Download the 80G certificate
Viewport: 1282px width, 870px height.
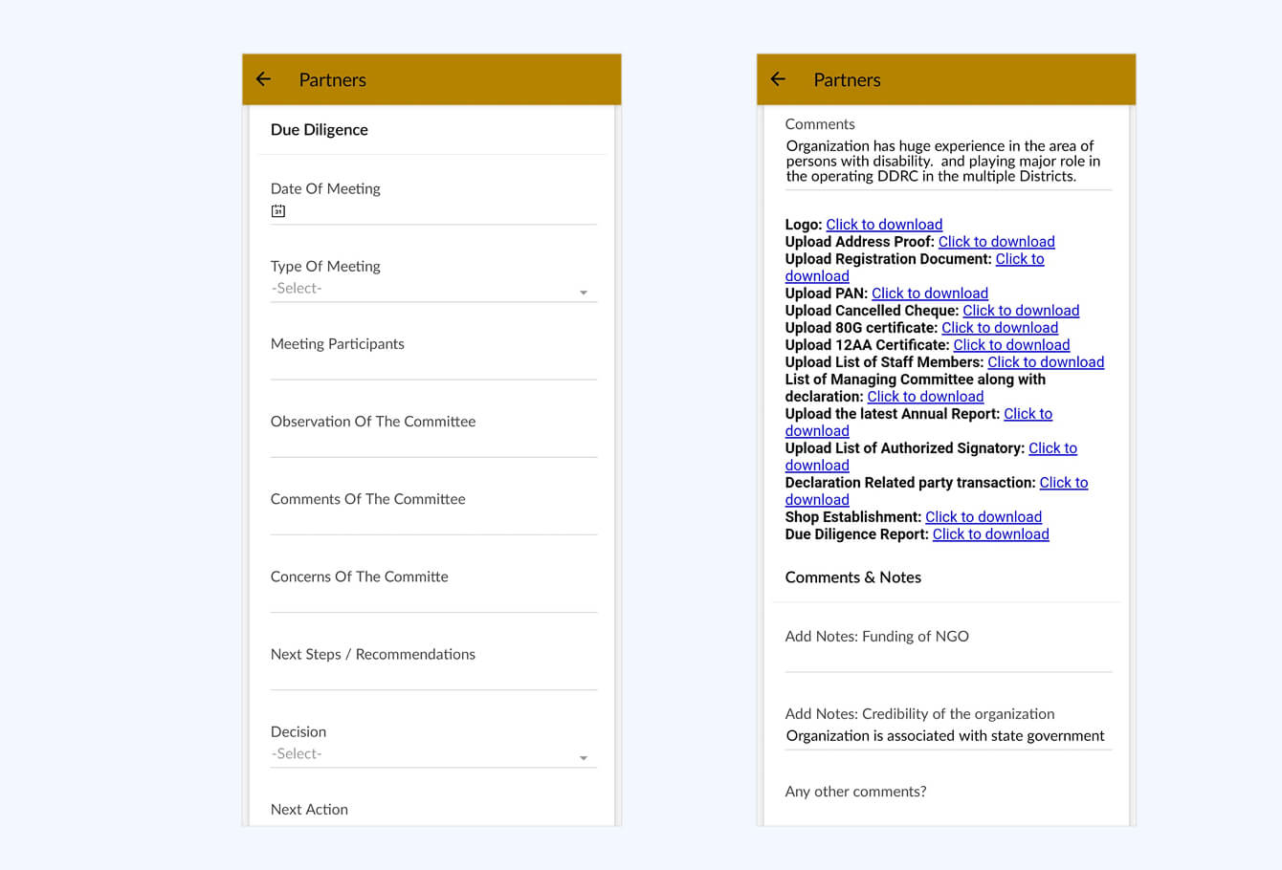tap(999, 327)
